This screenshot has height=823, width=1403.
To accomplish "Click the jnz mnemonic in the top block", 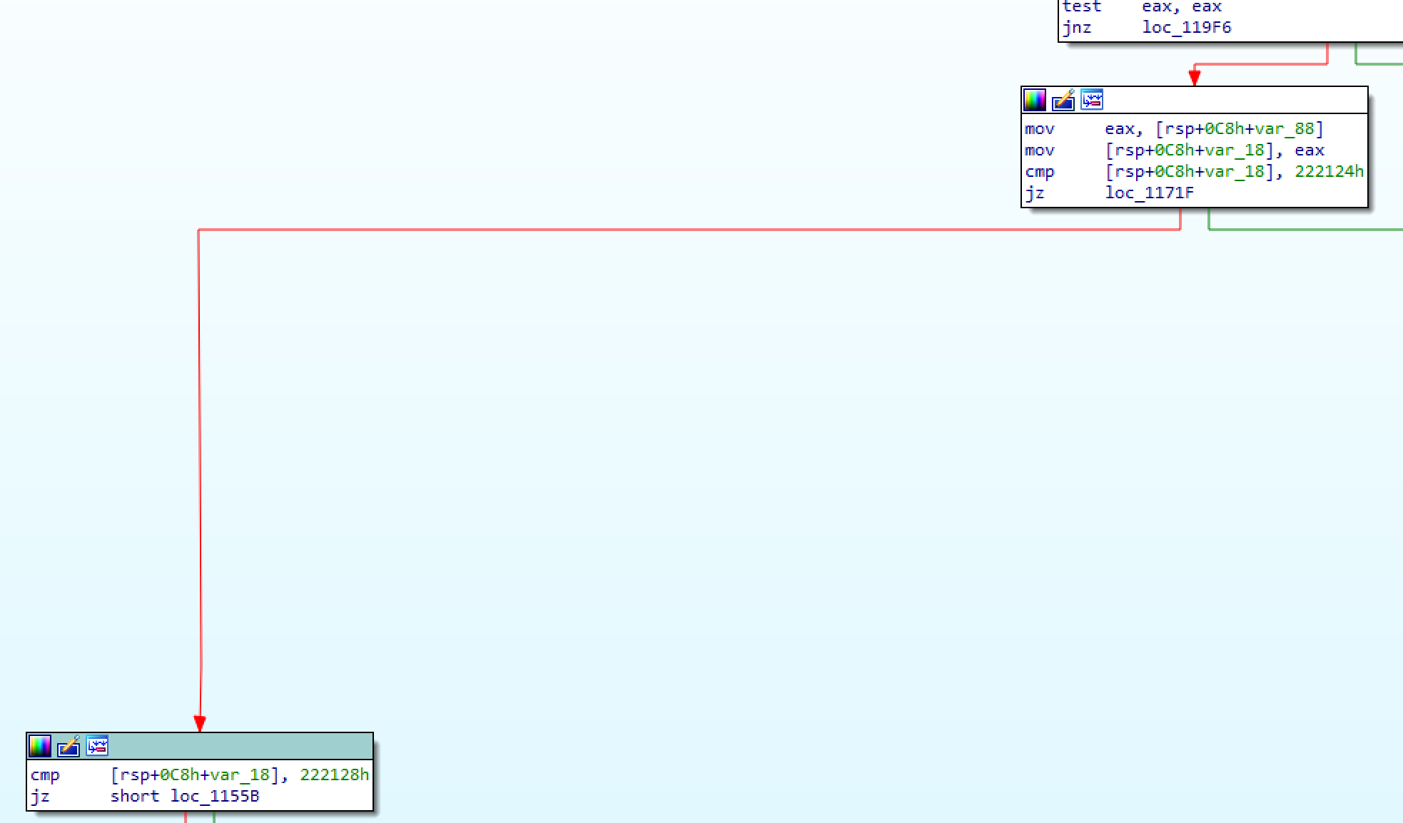I will (1076, 28).
